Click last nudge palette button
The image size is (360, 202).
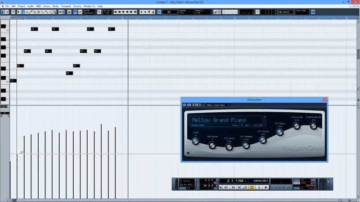[x=136, y=12]
